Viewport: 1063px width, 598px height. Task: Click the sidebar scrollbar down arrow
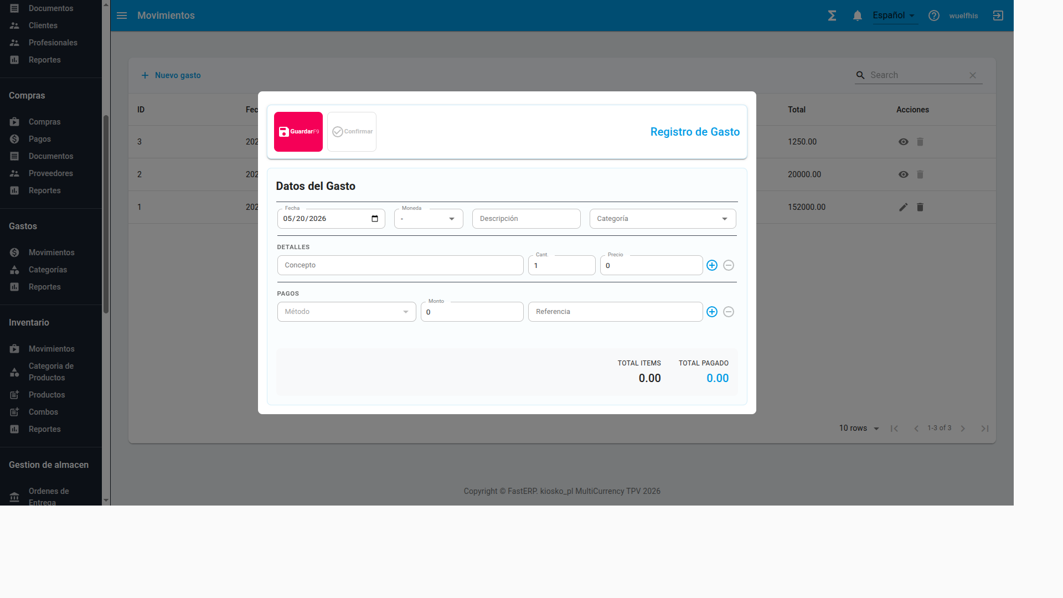[x=106, y=501]
